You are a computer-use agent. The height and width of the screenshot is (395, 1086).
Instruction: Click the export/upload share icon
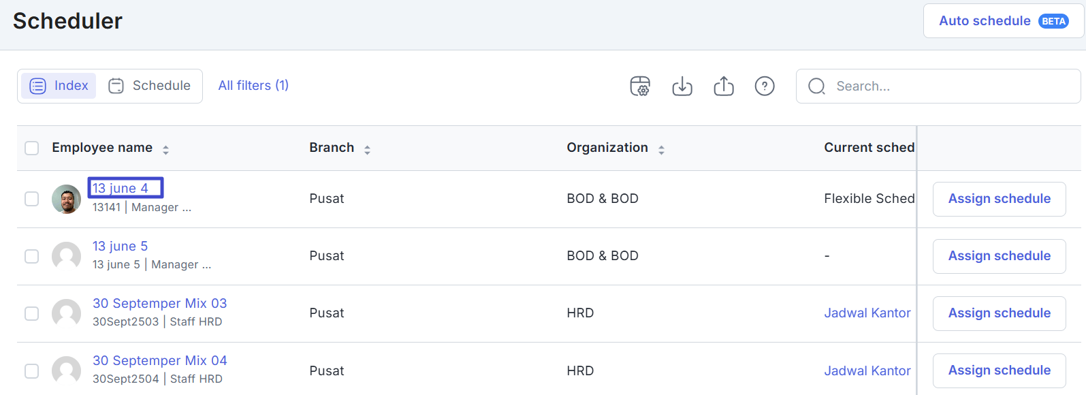click(x=724, y=86)
